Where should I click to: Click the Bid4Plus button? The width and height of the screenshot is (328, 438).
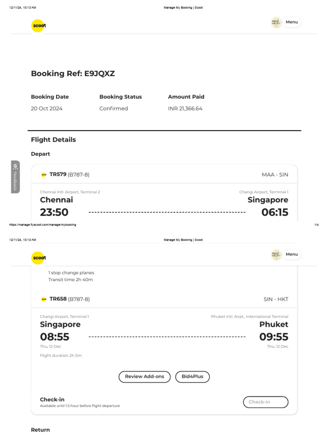(x=193, y=377)
